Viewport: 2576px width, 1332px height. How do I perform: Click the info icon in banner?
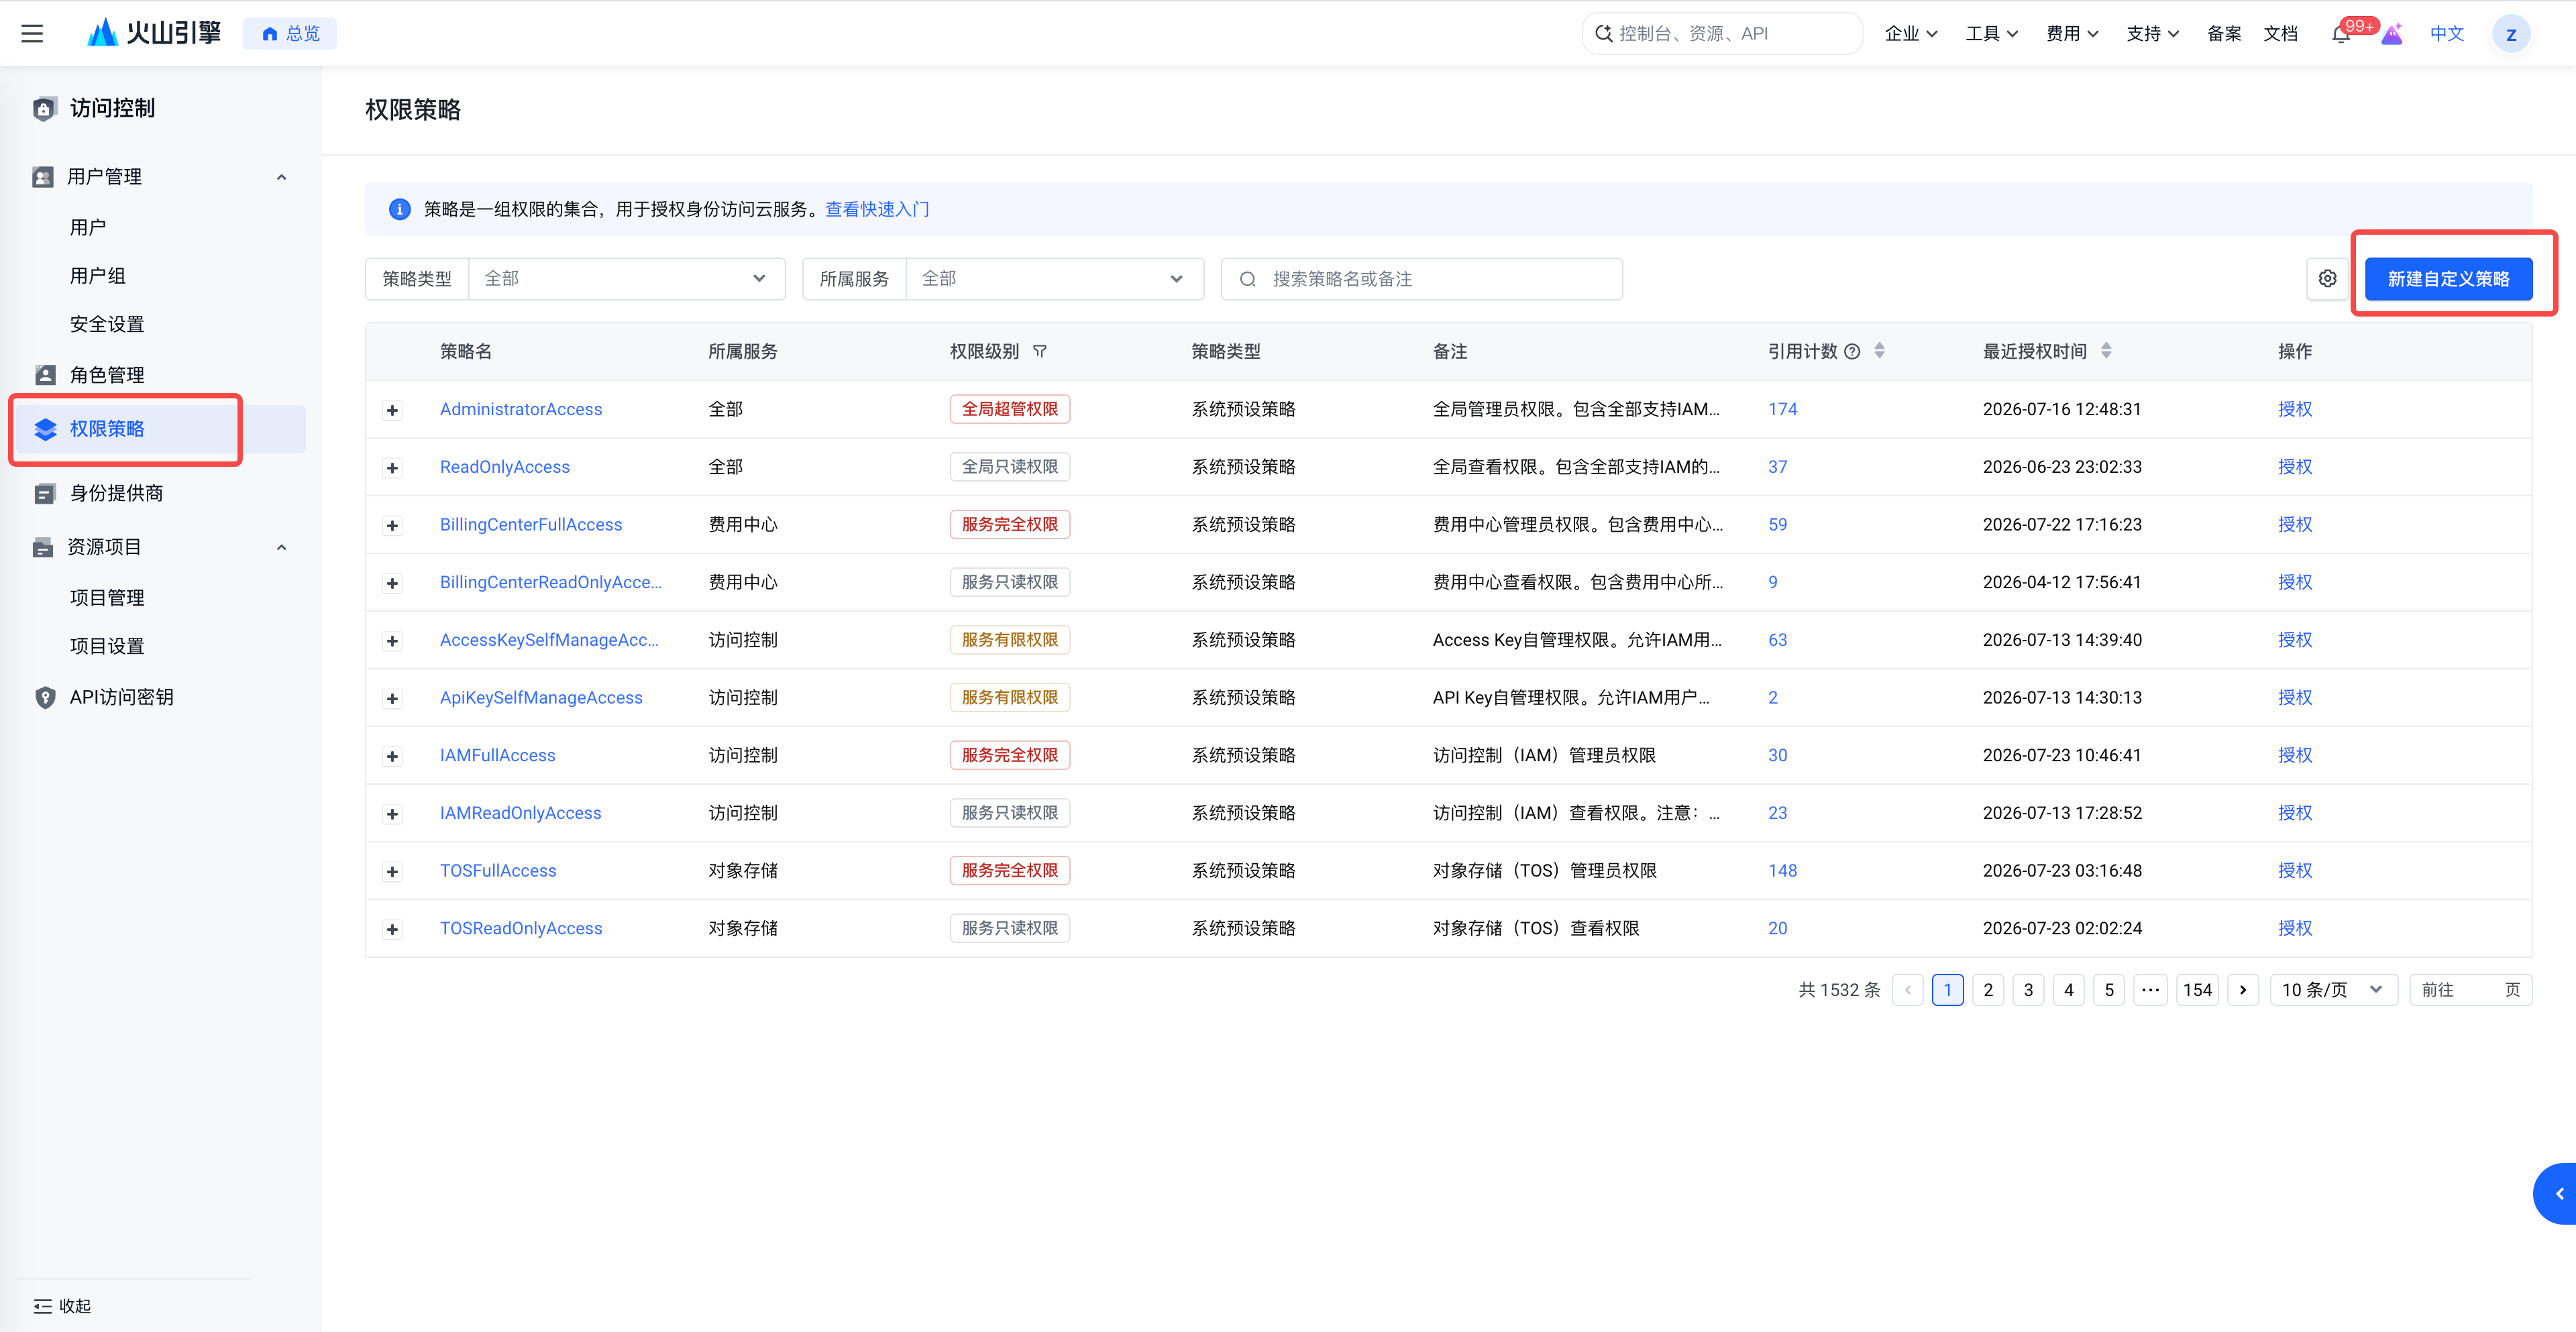[399, 209]
